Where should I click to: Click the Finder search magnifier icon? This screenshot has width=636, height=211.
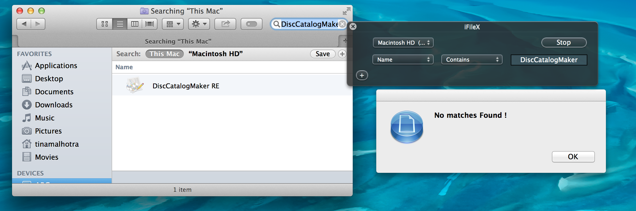276,24
